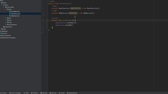Viewport: 168px width, 94px height.
Task: Click the highlighted emailService field name
Action: [x=76, y=8]
